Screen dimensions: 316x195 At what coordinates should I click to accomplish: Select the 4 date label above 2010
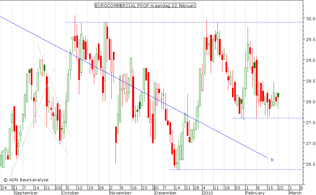[x=204, y=188]
